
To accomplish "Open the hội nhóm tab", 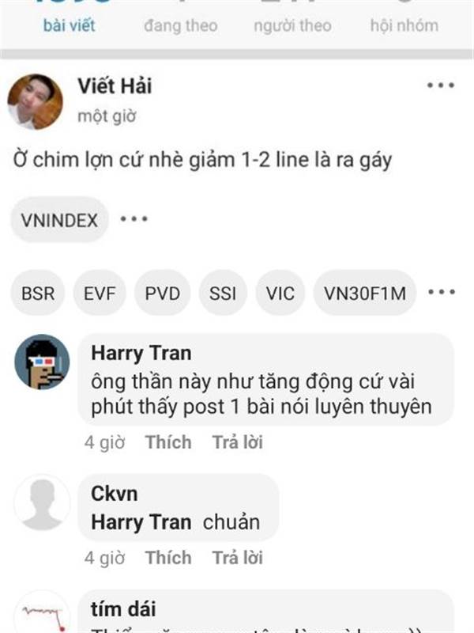I will pos(404,26).
